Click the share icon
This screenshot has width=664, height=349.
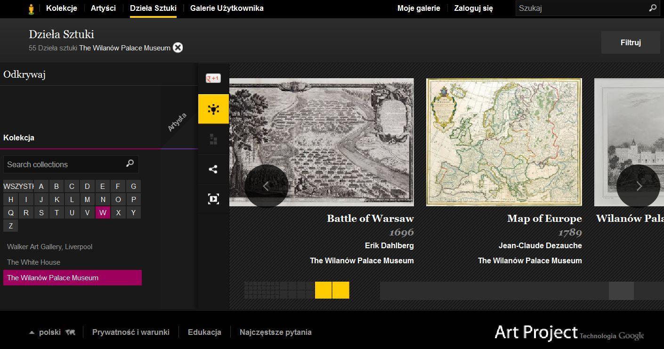point(213,169)
